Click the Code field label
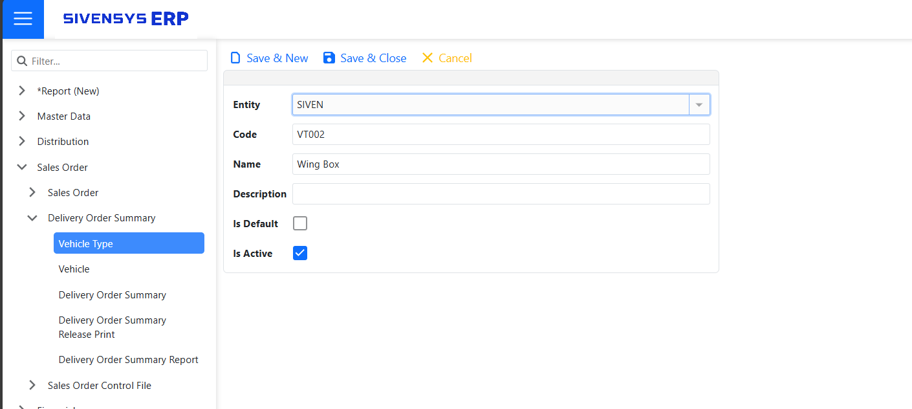 tap(244, 135)
